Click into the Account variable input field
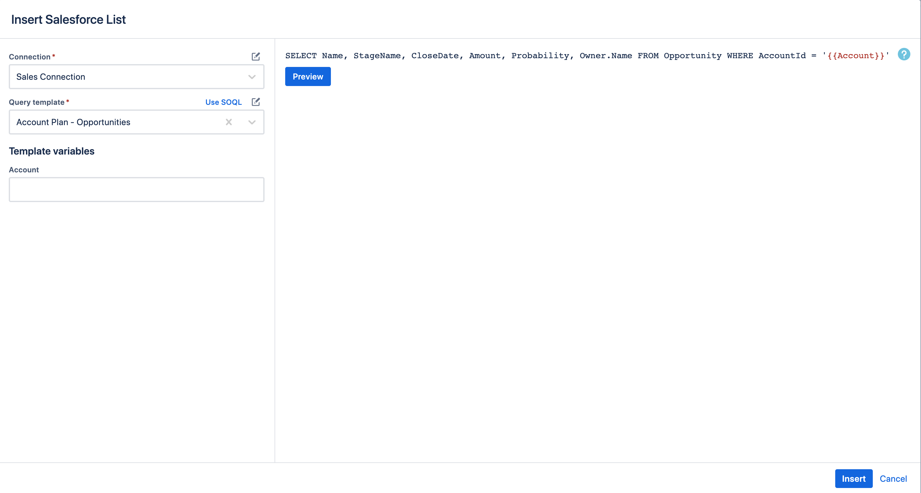 click(x=136, y=189)
